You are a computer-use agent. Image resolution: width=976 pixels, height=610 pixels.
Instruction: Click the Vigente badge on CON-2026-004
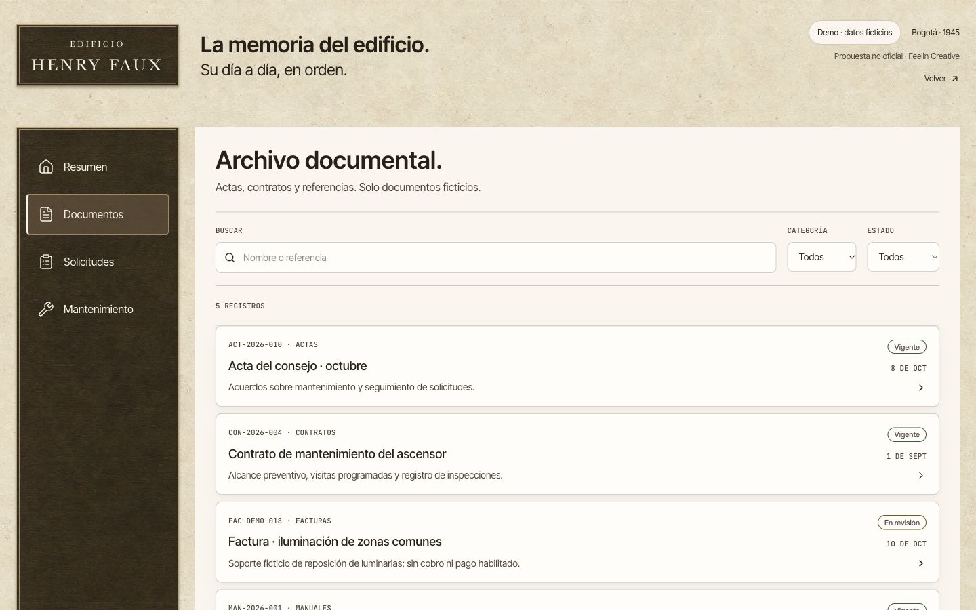coord(907,434)
